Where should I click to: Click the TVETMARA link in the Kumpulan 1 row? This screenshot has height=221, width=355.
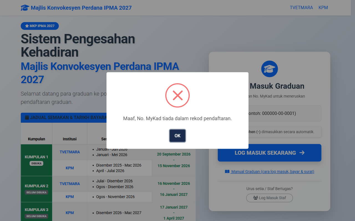click(70, 152)
